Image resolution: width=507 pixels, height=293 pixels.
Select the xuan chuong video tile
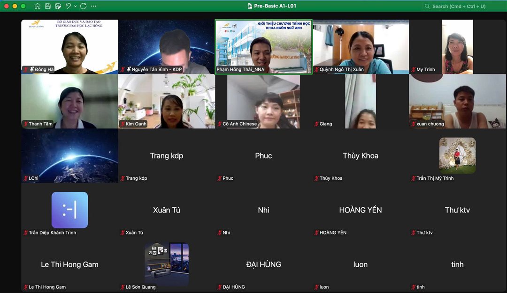[x=458, y=102]
